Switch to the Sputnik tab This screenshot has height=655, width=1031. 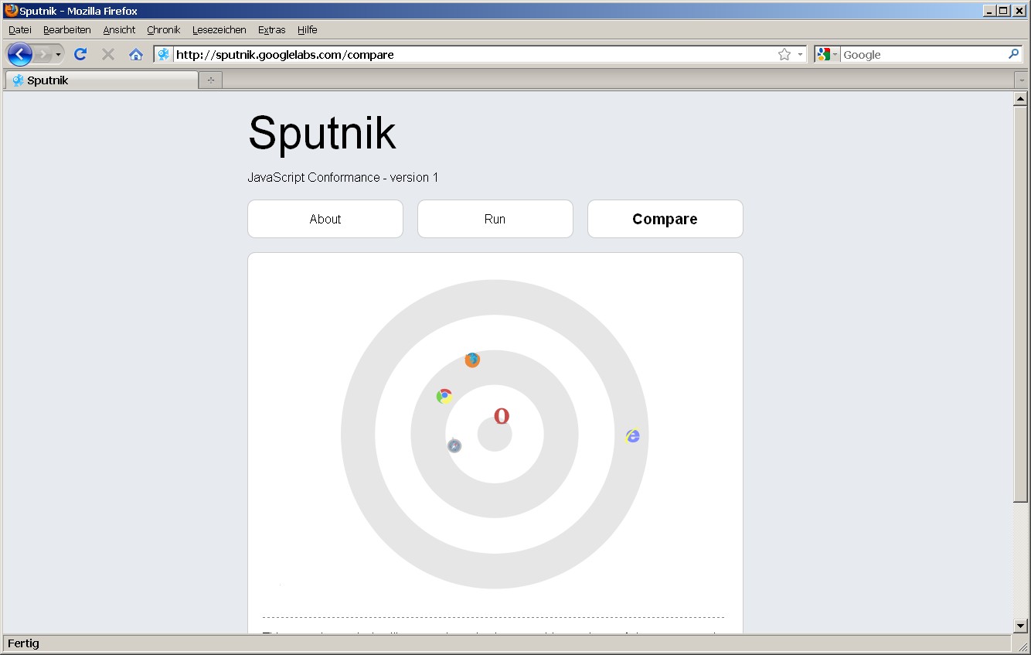click(100, 80)
